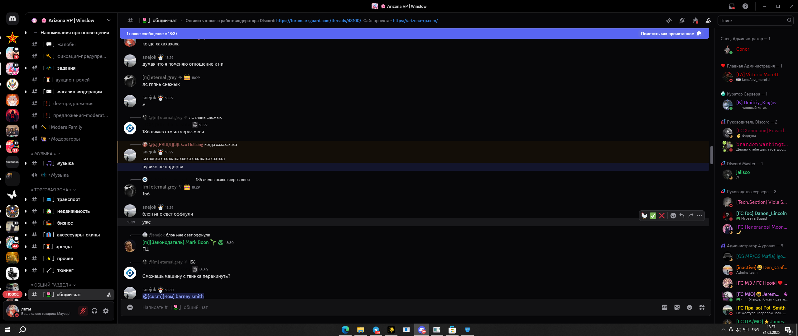Open задания channel
This screenshot has width=798, height=336.
click(71, 68)
